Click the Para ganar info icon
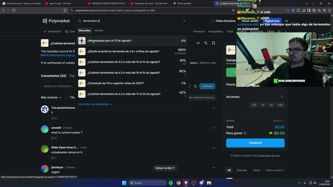 [x=245, y=133]
